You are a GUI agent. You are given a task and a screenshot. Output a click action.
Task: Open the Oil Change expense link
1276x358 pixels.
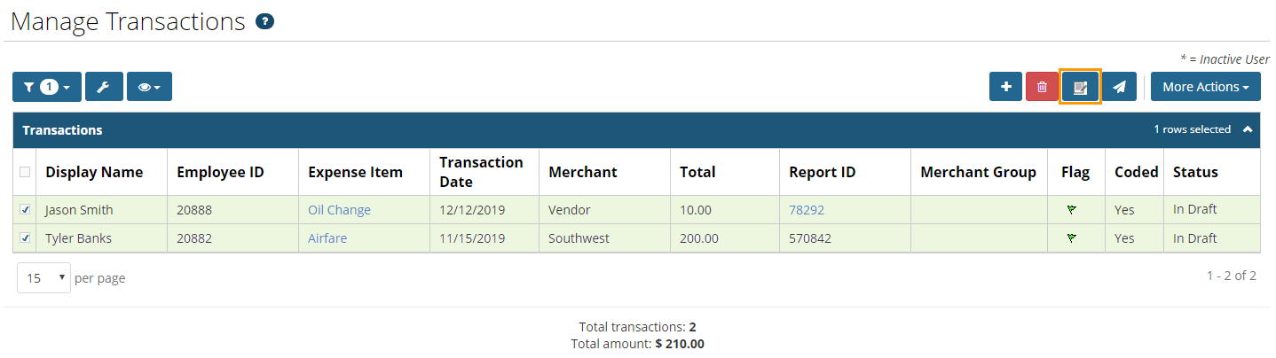339,210
